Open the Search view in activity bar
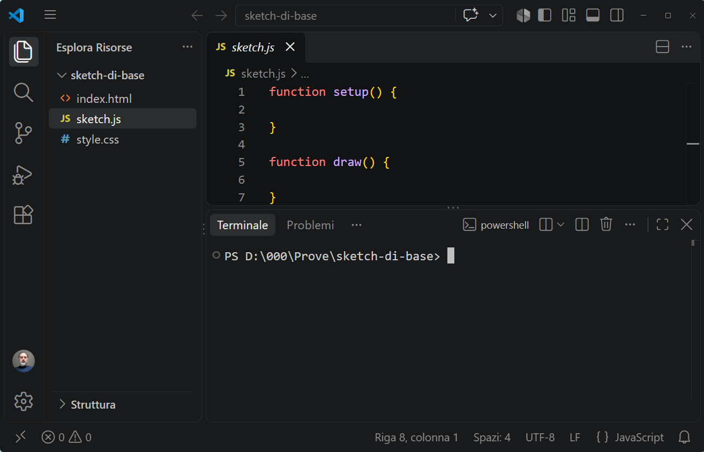The width and height of the screenshot is (704, 452). point(24,92)
